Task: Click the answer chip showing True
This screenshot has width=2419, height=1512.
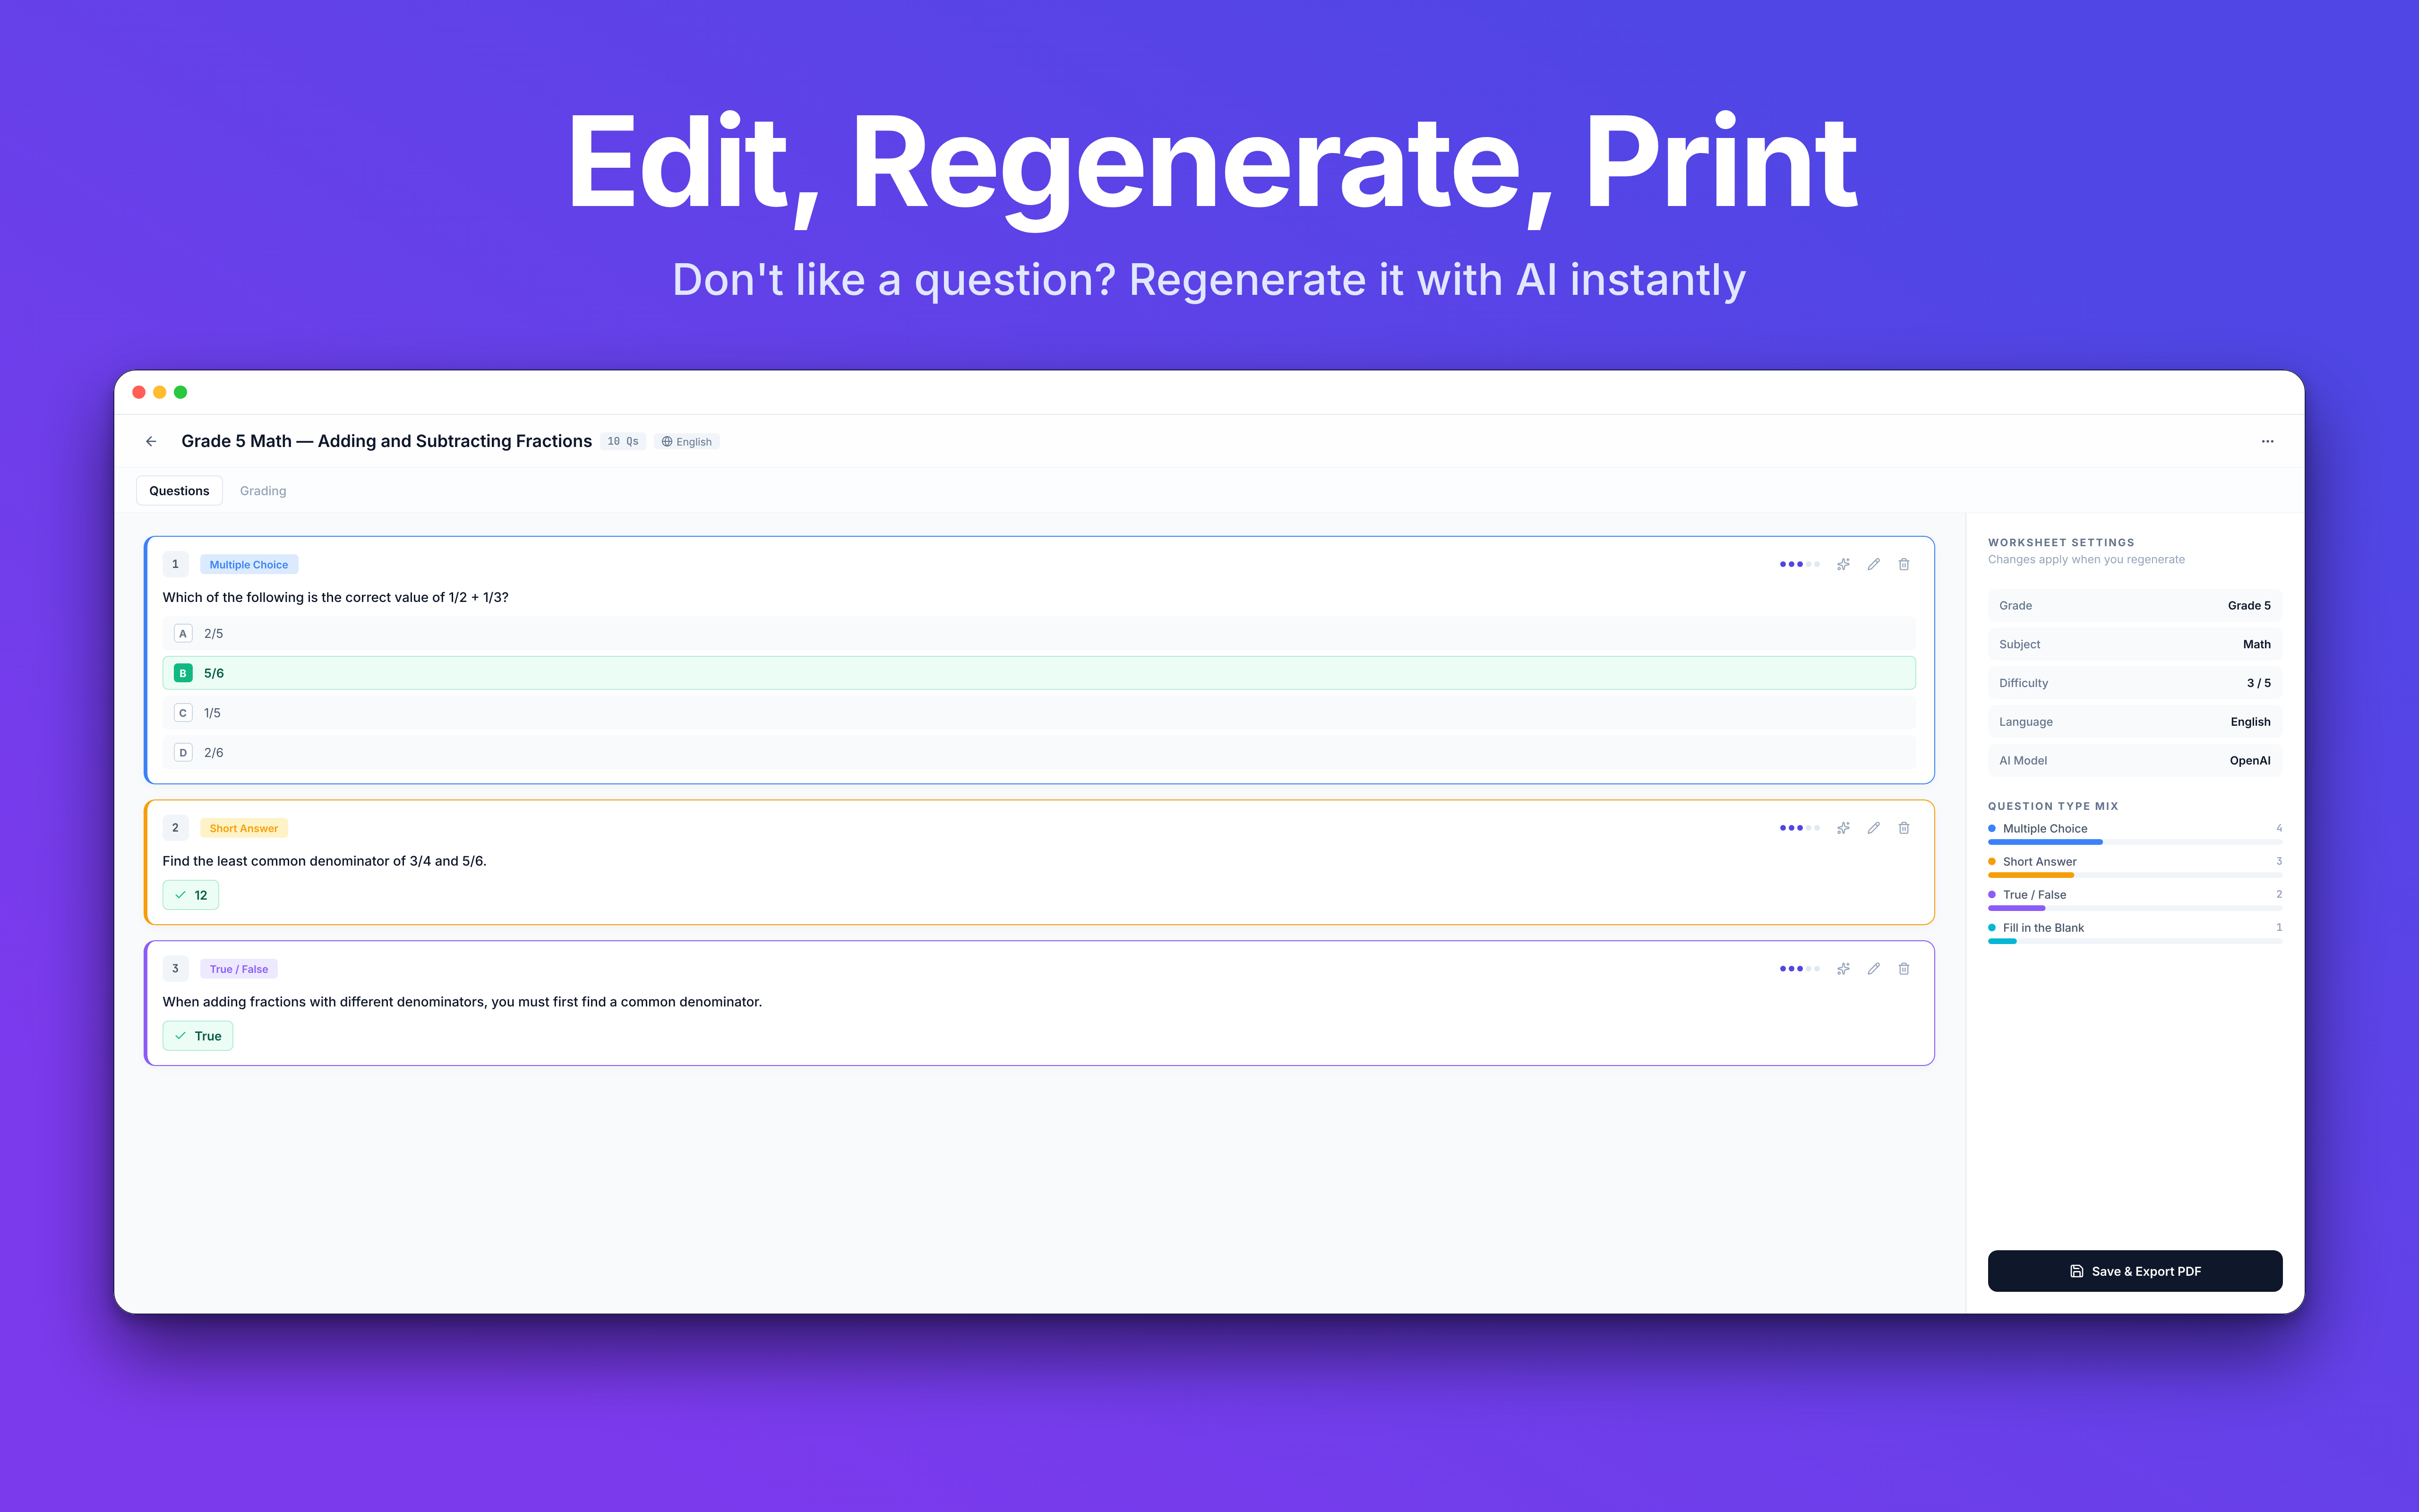Action: coord(198,1036)
